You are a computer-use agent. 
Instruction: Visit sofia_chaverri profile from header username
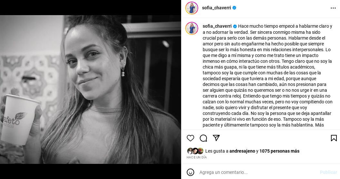[x=216, y=8]
